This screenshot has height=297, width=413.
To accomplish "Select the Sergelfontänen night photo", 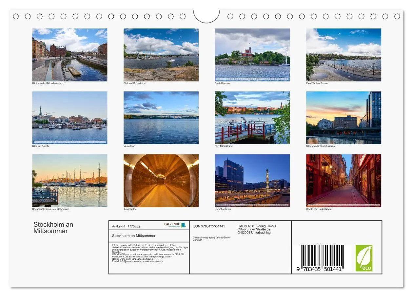I will [x=252, y=181].
